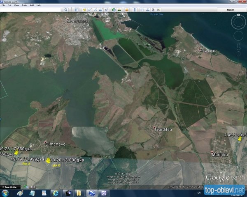
Task: Click the 19.19 / 2,999дка label
Action: tap(28, 159)
